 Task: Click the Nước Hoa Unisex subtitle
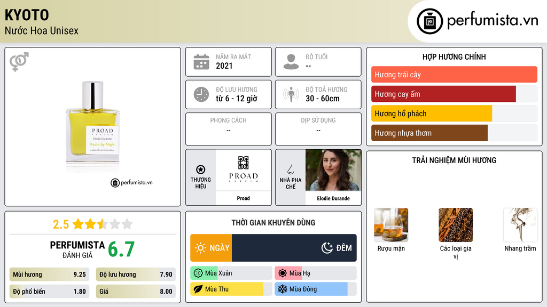click(x=42, y=30)
